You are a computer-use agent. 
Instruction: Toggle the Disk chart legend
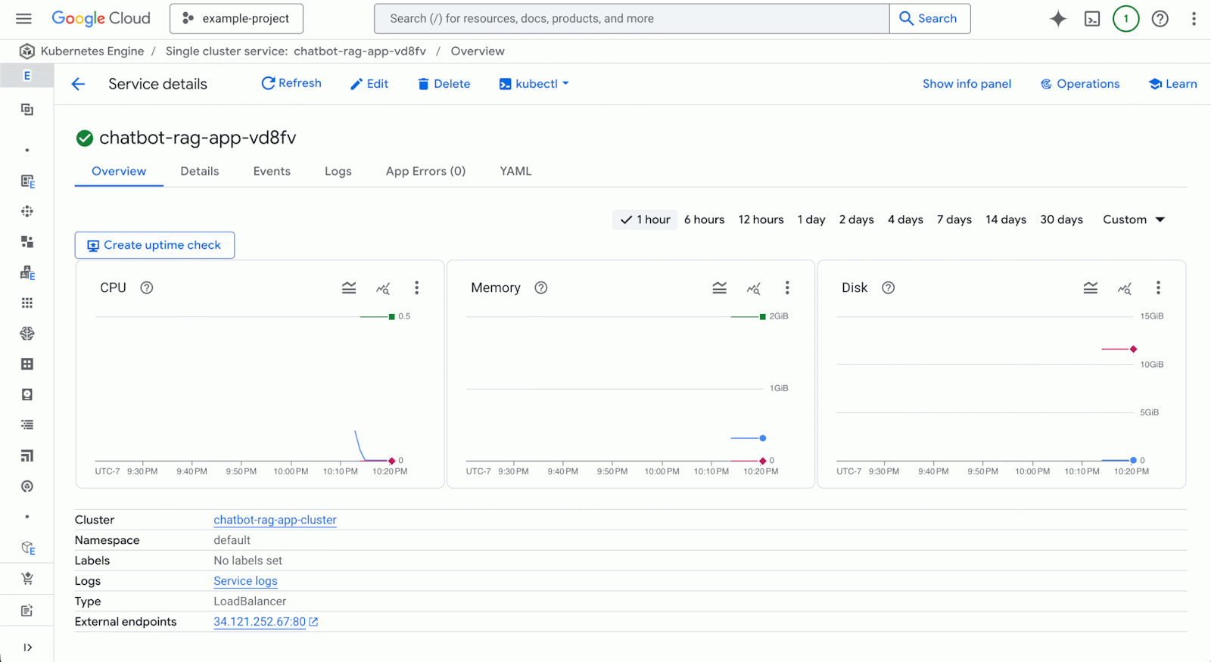coord(1091,288)
